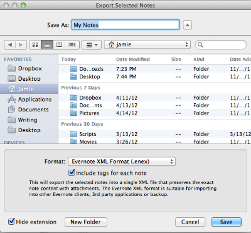Viewport: 251px width, 233px height.
Task: Select the Dropbox row dated 4/11/12
Action: 154,98
